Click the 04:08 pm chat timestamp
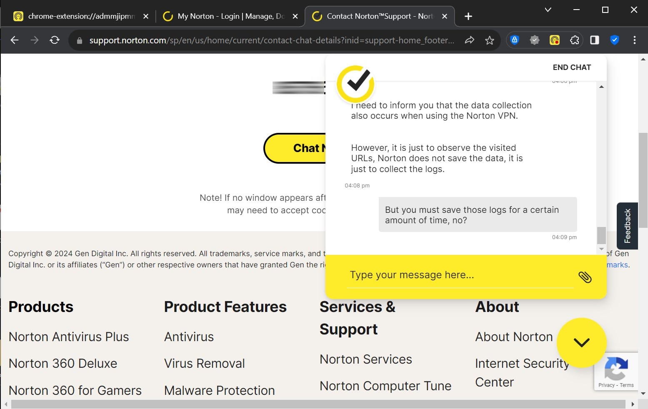Viewport: 648px width, 409px height. (357, 185)
